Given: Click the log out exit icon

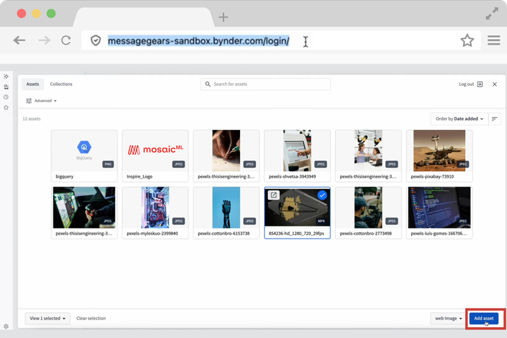Looking at the screenshot, I should pyautogui.click(x=480, y=84).
